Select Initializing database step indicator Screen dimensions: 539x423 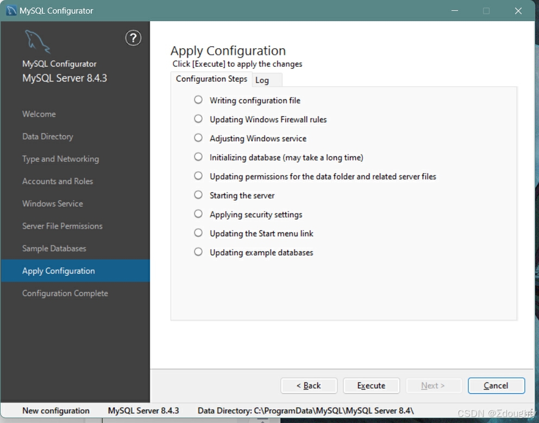coord(198,157)
